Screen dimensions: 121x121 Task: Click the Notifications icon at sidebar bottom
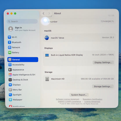pos(10,106)
